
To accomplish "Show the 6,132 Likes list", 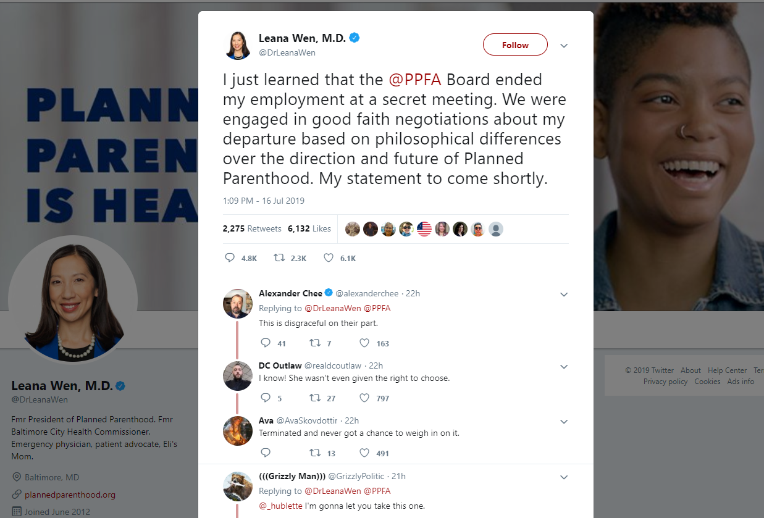I will (x=309, y=229).
